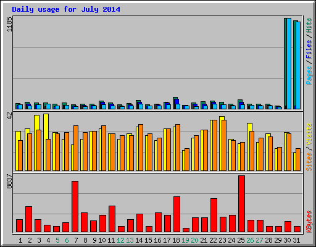Click the green weekend day 6 label
This screenshot has width=316, height=247.
point(67,240)
